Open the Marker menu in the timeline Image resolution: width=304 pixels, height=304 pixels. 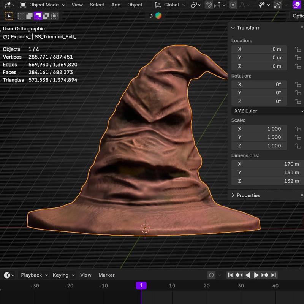click(x=106, y=275)
